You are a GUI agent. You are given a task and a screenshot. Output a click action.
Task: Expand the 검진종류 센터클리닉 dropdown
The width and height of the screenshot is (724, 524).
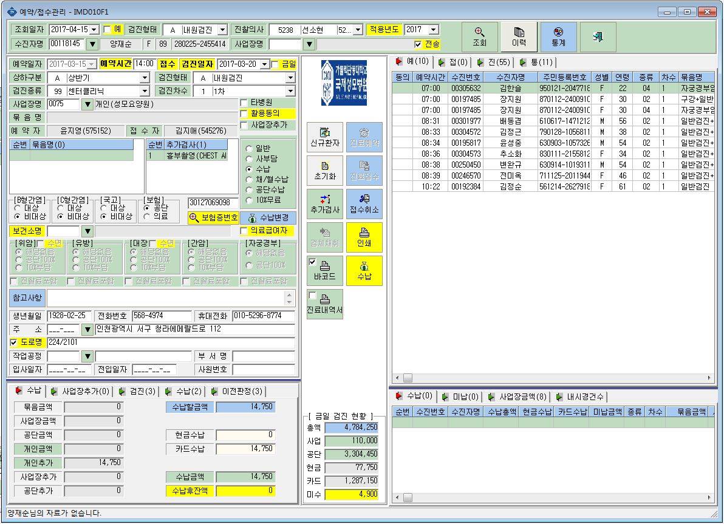[x=145, y=92]
